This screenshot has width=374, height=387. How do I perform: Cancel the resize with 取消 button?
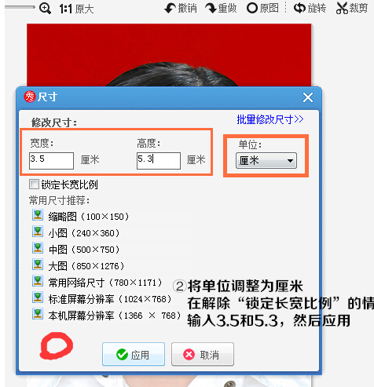(203, 354)
